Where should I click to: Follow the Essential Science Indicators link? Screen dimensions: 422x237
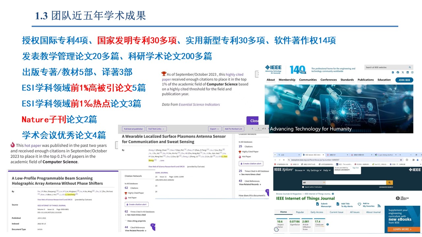(x=199, y=104)
